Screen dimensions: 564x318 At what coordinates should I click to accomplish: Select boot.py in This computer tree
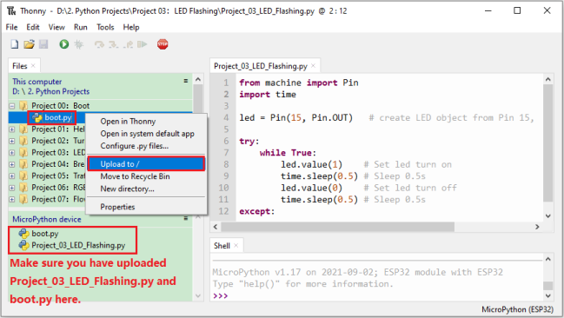[x=58, y=117]
